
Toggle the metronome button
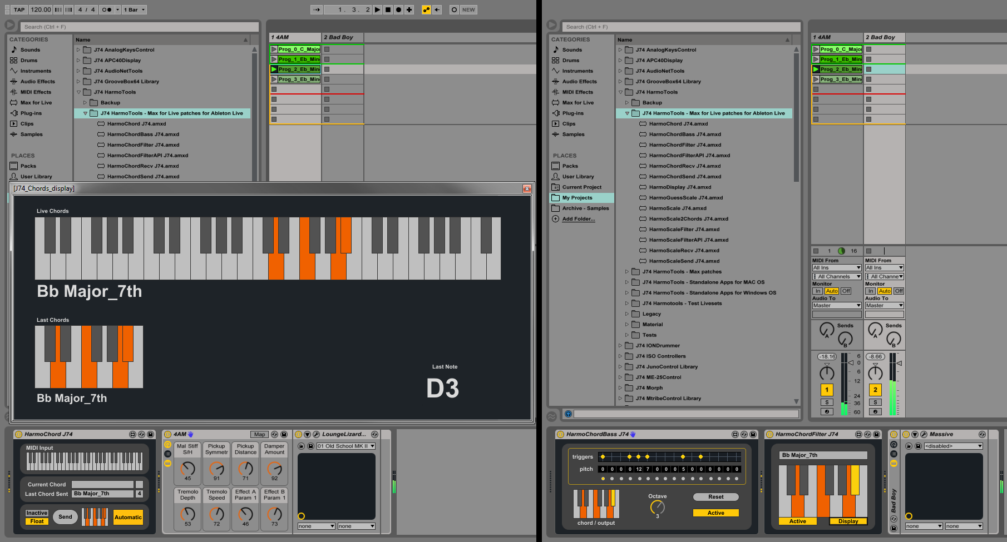[x=106, y=9]
